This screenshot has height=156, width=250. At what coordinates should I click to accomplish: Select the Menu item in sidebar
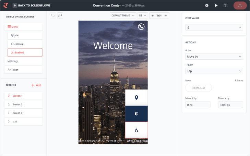click(23, 27)
